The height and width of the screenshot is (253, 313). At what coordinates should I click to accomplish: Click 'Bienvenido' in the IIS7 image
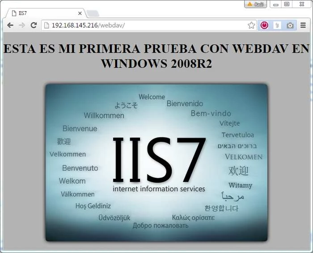[x=185, y=104]
